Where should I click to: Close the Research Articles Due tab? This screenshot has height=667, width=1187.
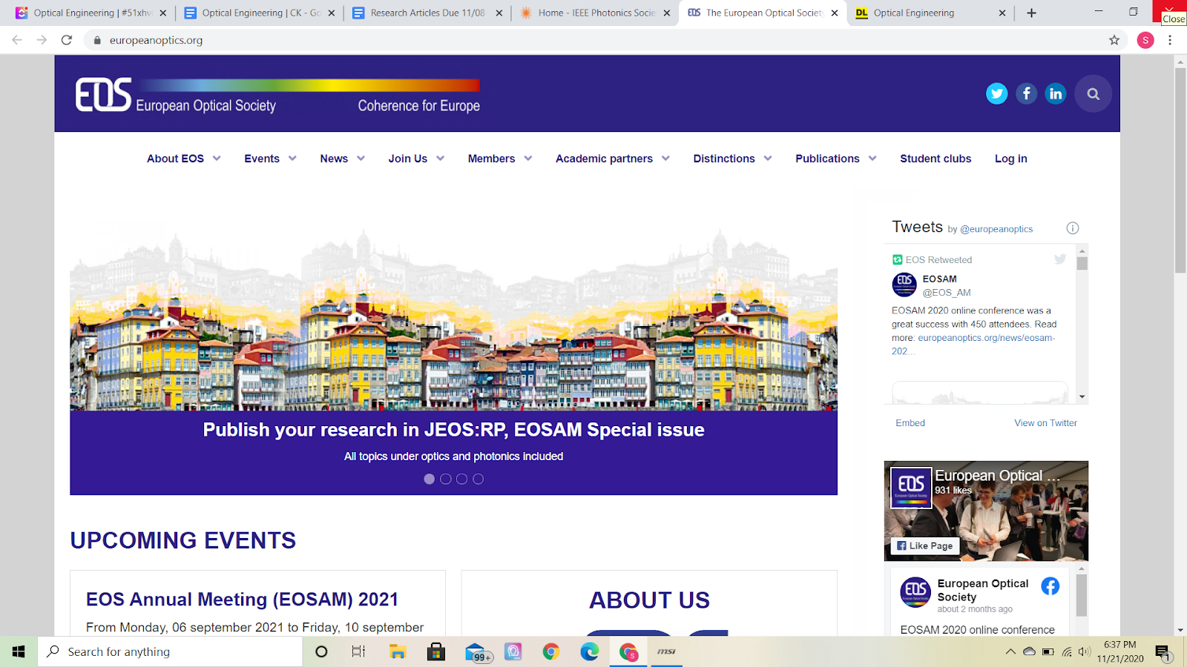click(x=499, y=13)
